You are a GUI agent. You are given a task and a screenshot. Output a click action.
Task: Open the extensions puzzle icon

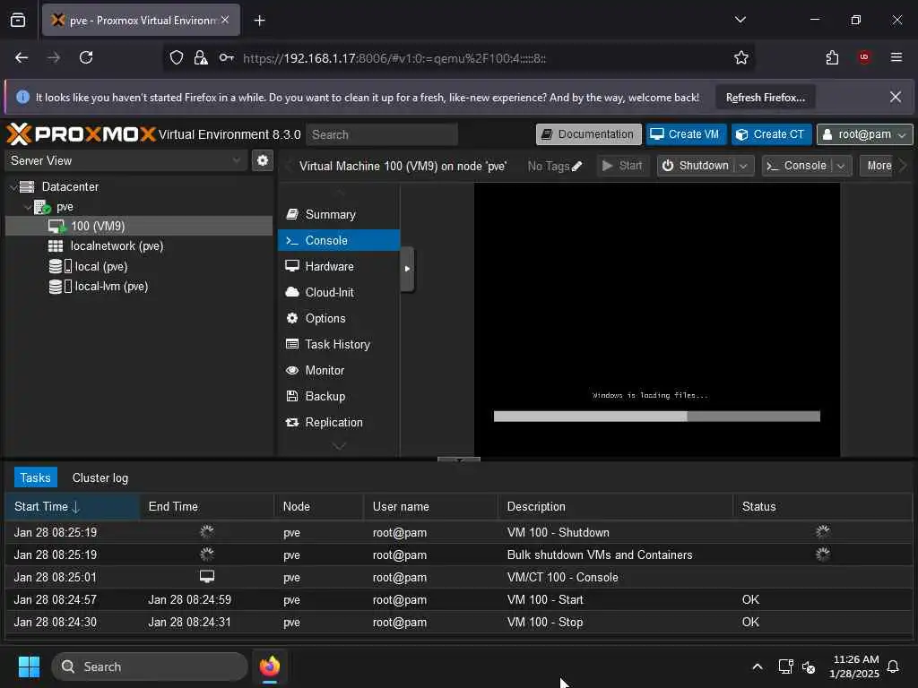click(x=832, y=57)
